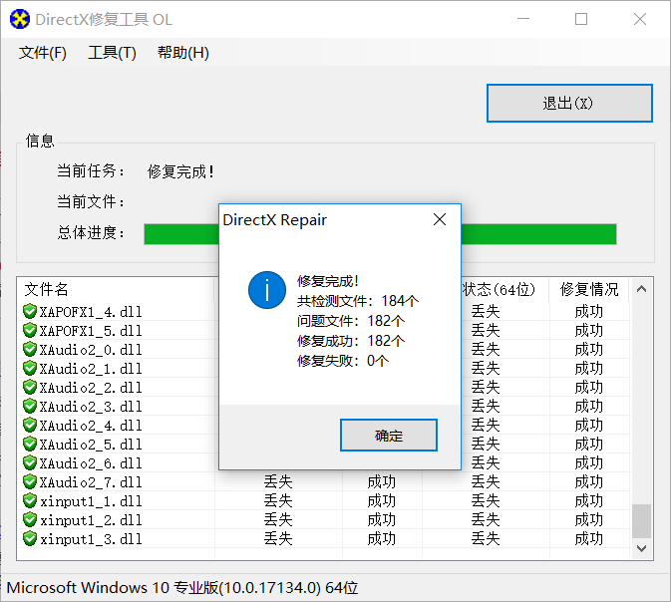
Task: Open the 文件(F) menu
Action: pos(42,53)
